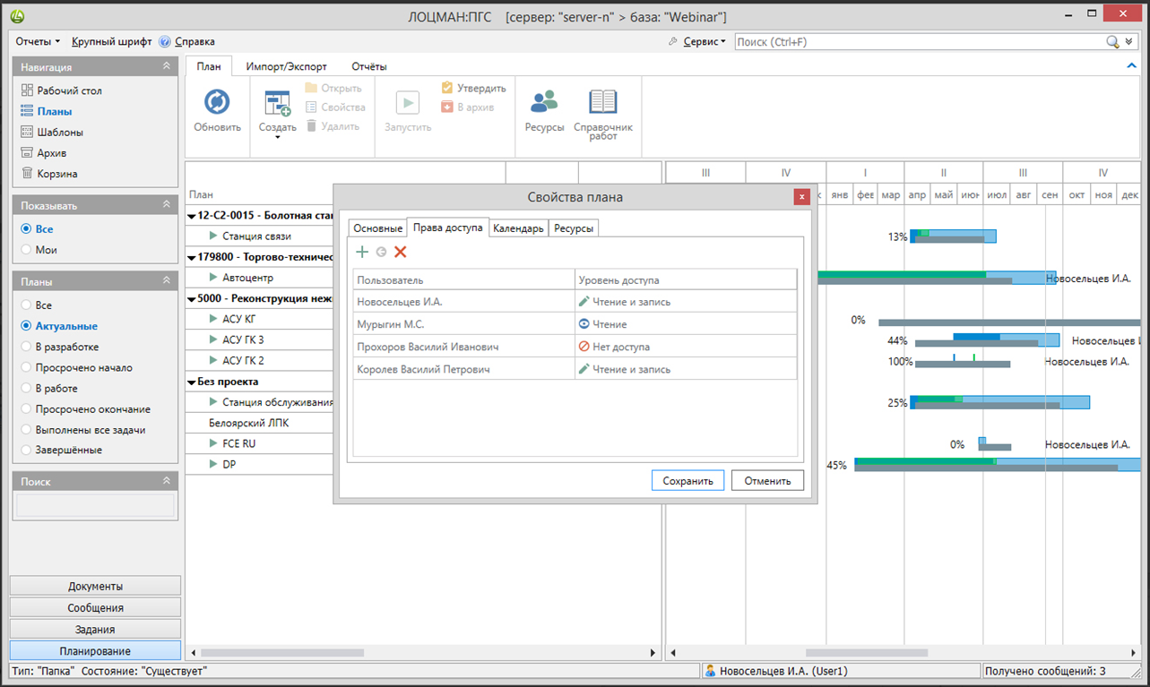Click green plus add user icon

(x=362, y=253)
